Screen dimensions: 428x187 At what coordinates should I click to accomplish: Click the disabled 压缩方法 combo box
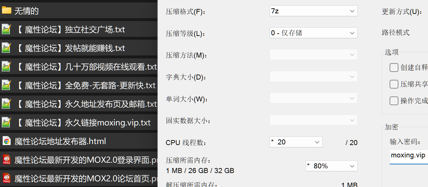[314, 55]
